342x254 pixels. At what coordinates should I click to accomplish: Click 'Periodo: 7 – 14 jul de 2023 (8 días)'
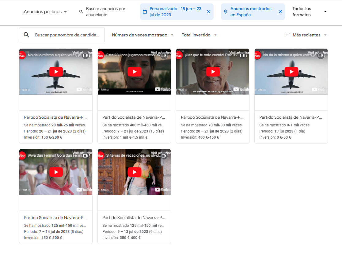coord(54,232)
